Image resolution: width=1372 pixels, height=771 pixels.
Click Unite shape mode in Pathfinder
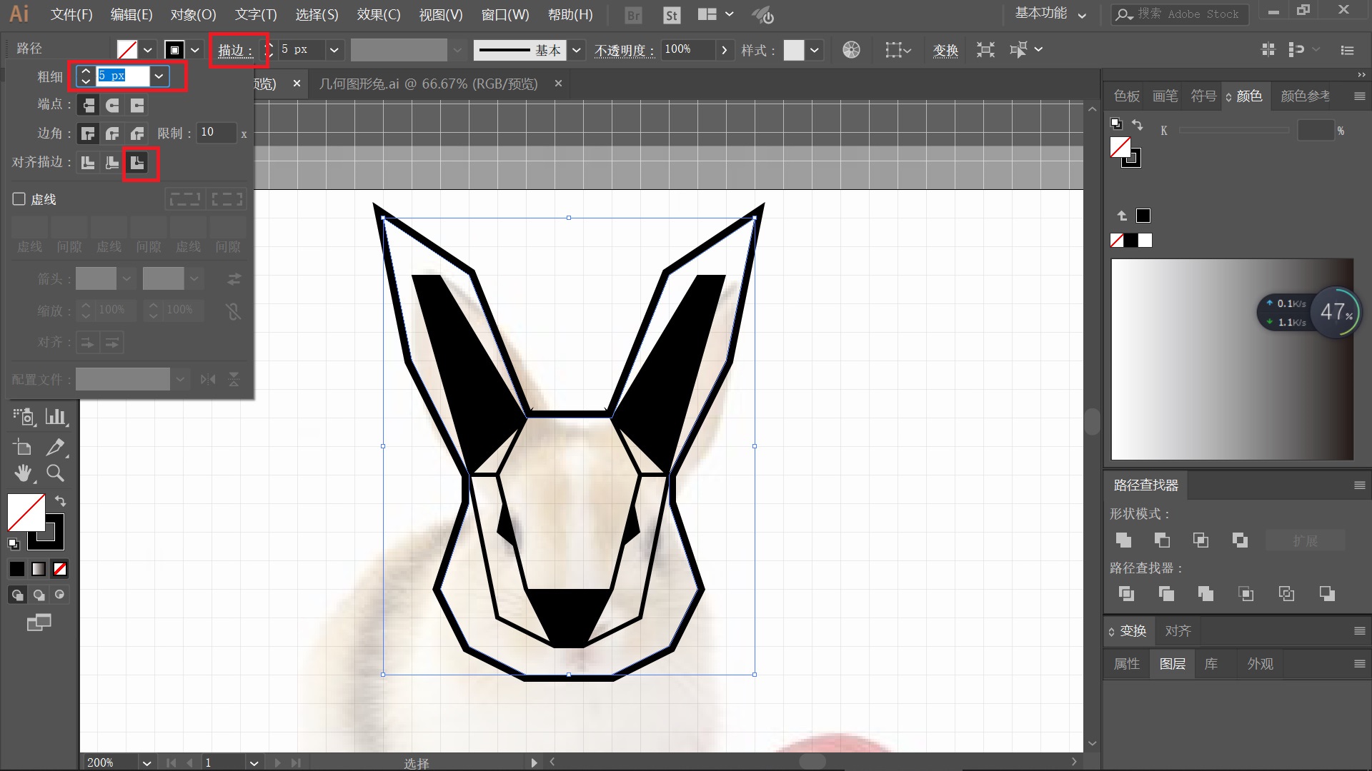1123,540
